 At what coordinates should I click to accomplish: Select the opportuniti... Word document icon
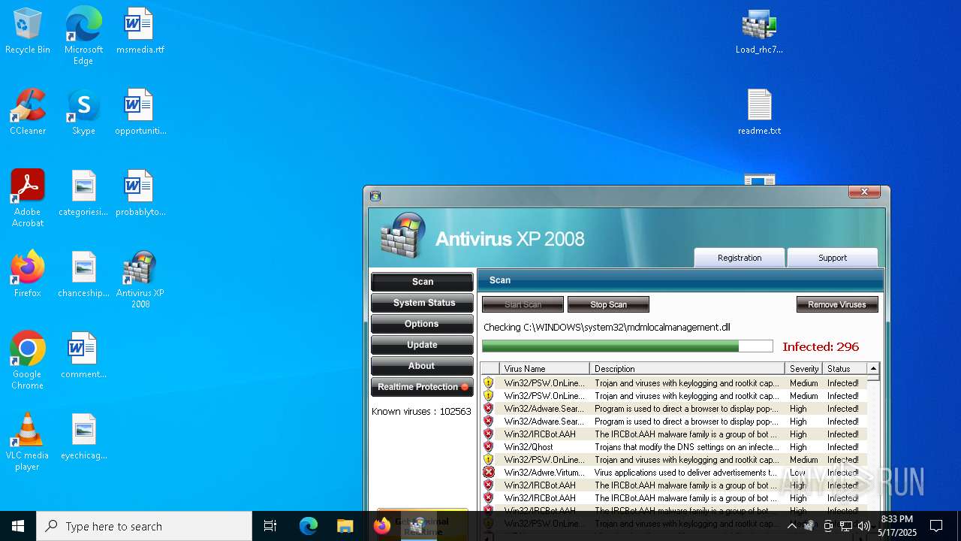(140, 113)
